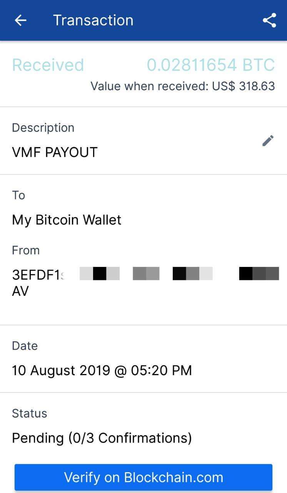Screen dimensions: 287x493
Task: Click the To field label
Action: (x=18, y=195)
